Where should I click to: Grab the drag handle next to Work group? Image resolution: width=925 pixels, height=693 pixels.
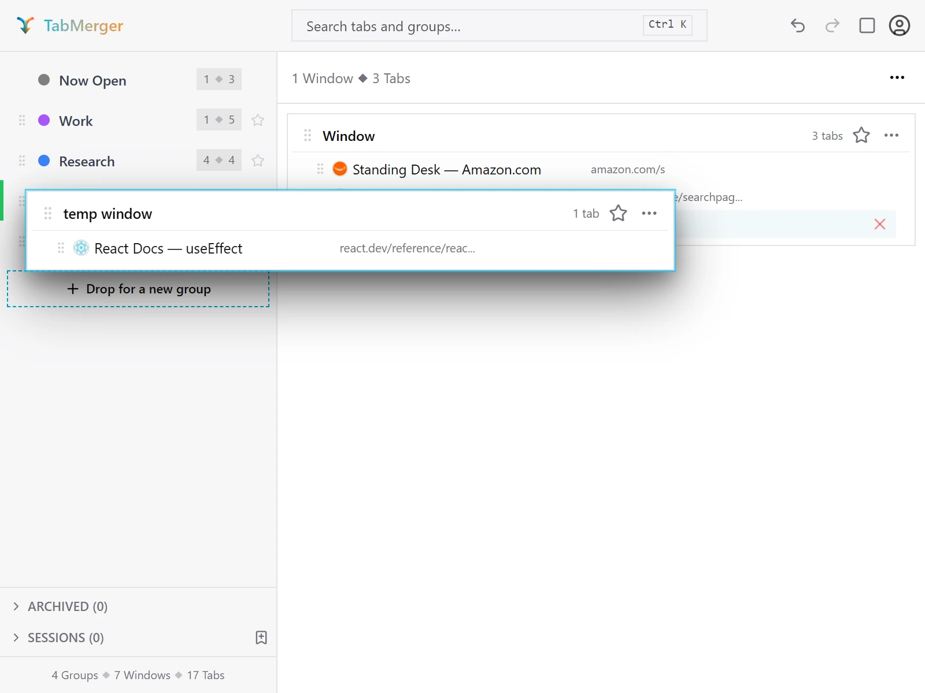click(x=22, y=120)
